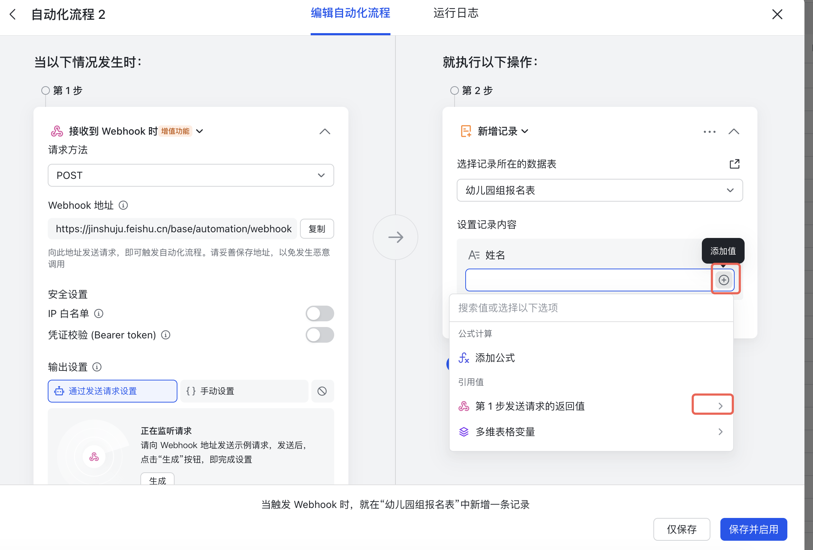Click the webhook icon beside 第 1 步发送请求的返回值
This screenshot has height=550, width=813.
(x=464, y=406)
